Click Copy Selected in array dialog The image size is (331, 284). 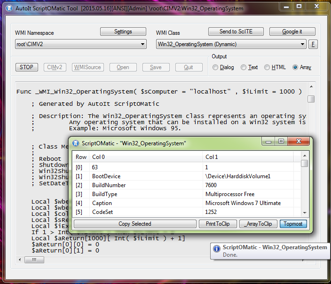click(135, 224)
